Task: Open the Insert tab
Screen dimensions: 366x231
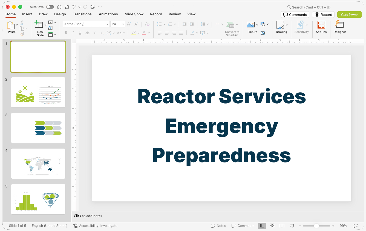Action: [x=27, y=14]
